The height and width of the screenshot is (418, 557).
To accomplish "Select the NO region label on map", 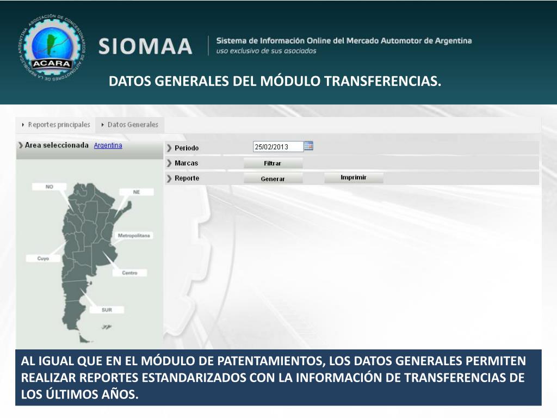I will 49,187.
